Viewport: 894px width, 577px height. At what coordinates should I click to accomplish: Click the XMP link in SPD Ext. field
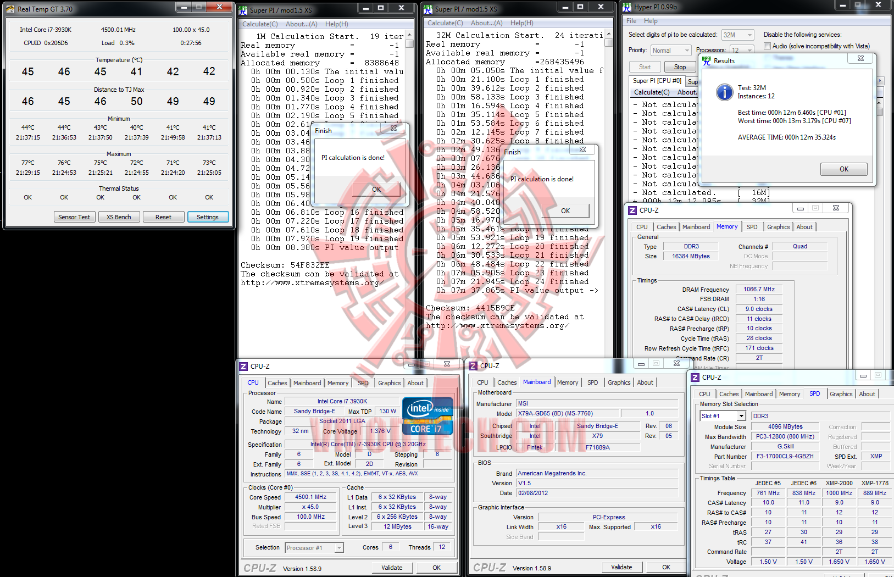[x=876, y=457]
